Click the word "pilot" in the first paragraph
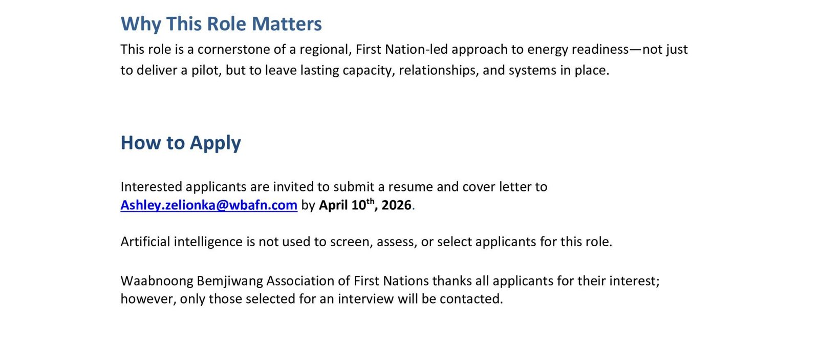Screen dimensions: 819x346 coord(205,70)
